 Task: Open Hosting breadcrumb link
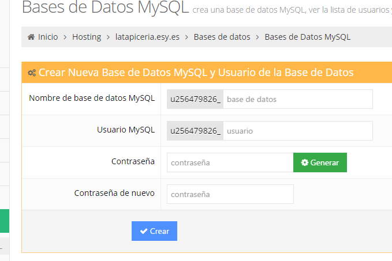click(87, 37)
